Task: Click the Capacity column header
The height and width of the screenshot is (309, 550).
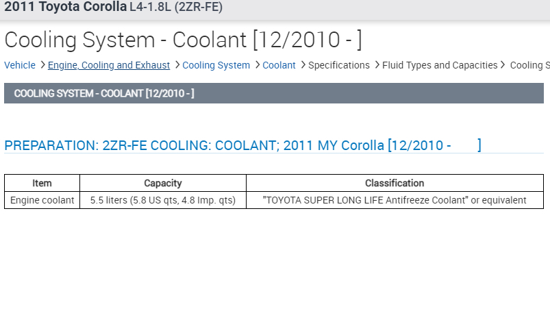Action: (x=163, y=183)
